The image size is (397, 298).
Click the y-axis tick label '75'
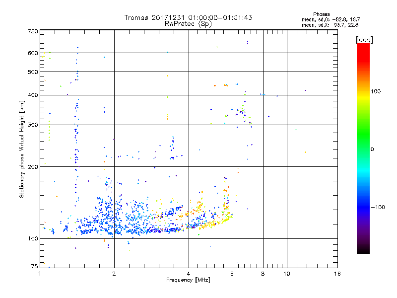(x=35, y=266)
